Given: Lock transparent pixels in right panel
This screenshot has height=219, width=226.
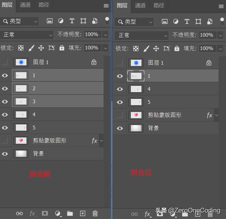Looking at the screenshot, I should pyautogui.click(x=136, y=49).
